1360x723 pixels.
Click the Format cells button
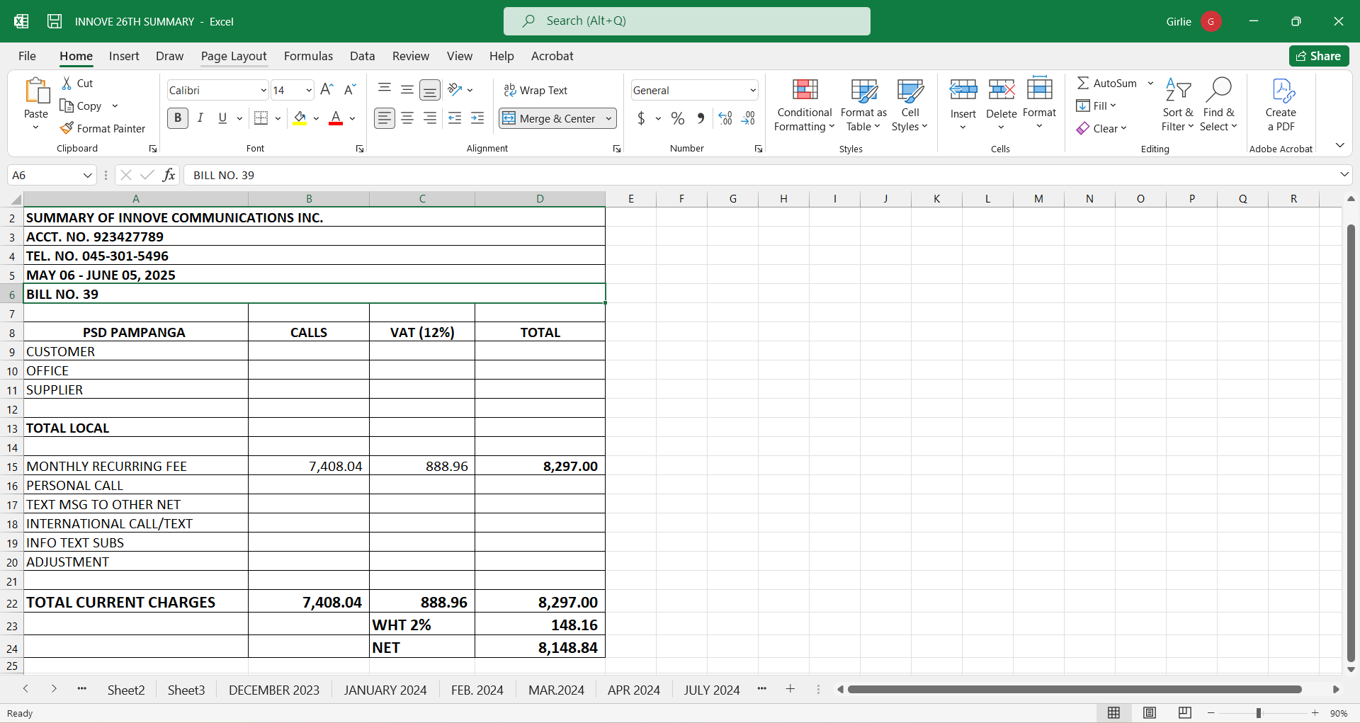[x=1039, y=103]
